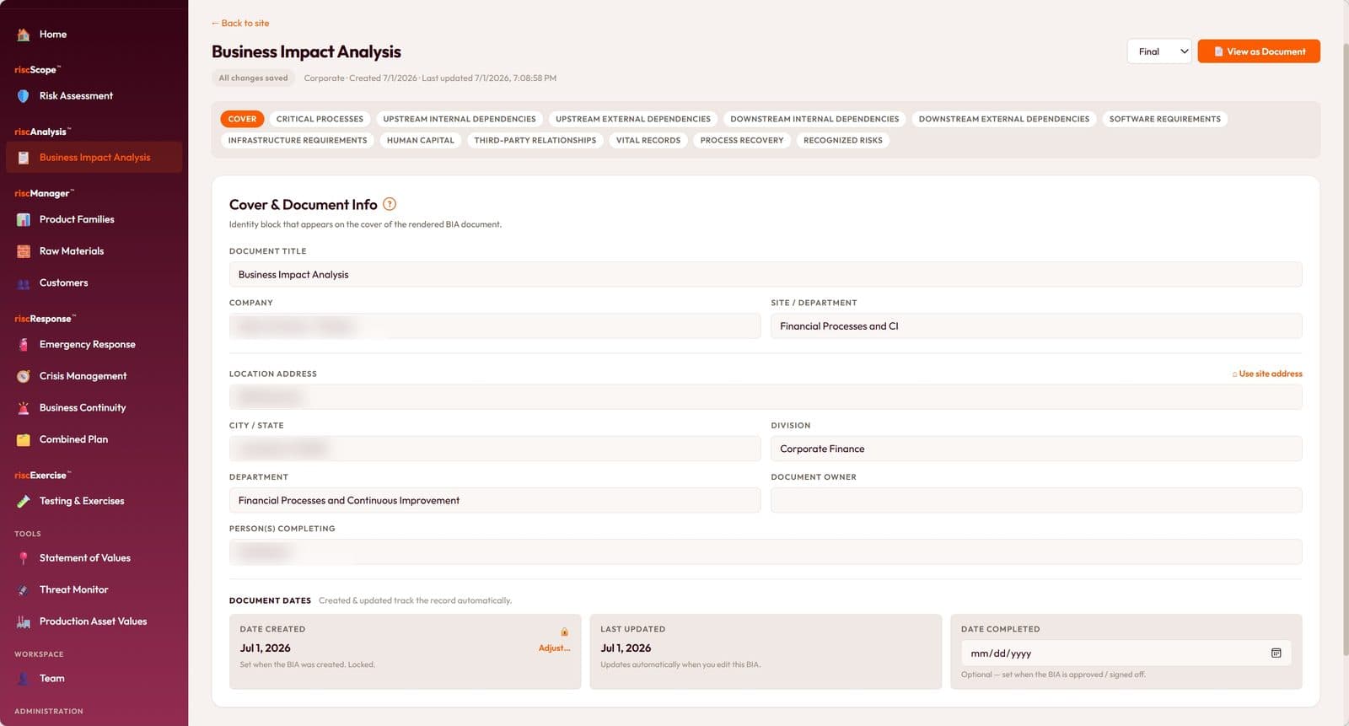Open the Final status dropdown

click(1159, 51)
